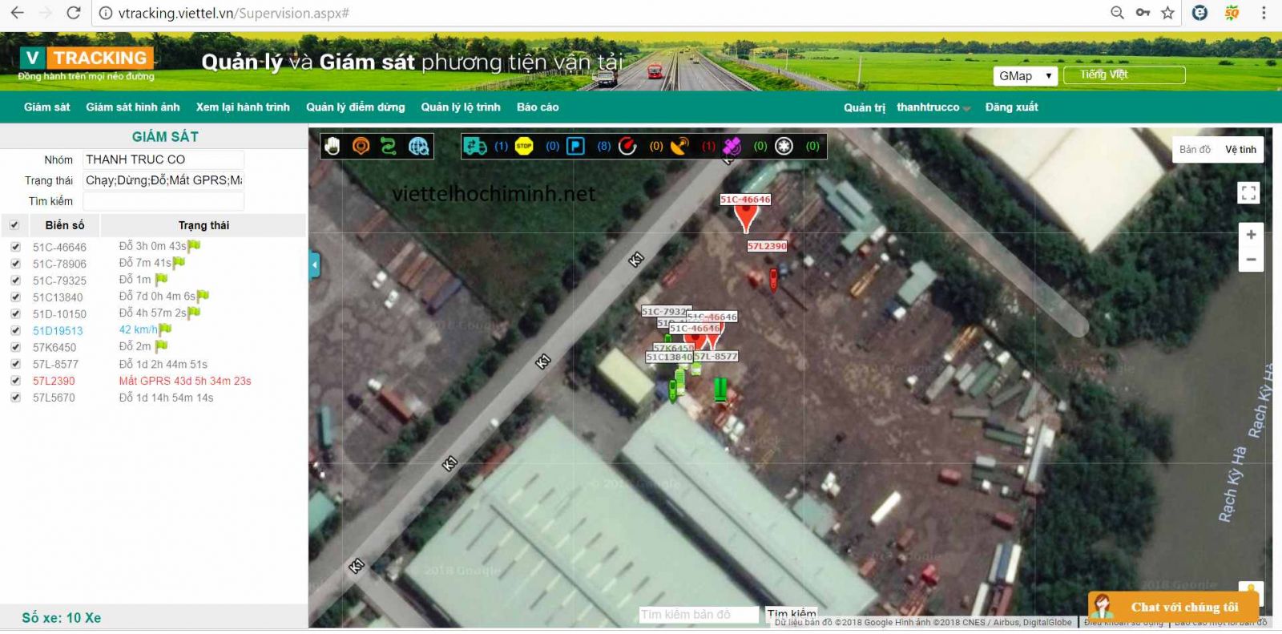Screen dimensions: 1282x634
Task: Click the globe search icon in map toolbar
Action: 418,146
